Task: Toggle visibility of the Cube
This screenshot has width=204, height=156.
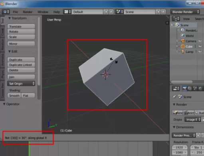Action: click(200, 46)
